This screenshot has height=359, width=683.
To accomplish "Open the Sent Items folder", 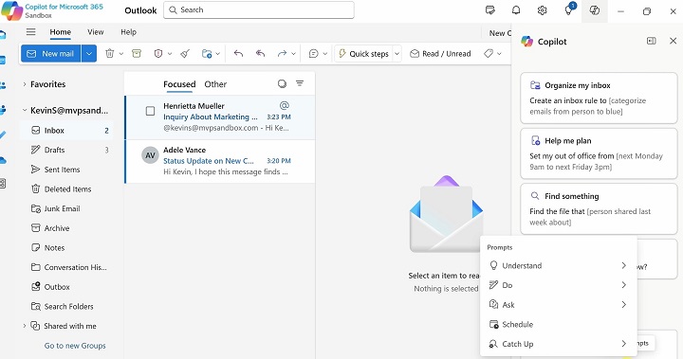I will tap(66, 170).
